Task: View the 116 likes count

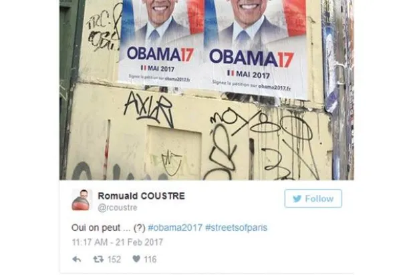Action: 150,260
